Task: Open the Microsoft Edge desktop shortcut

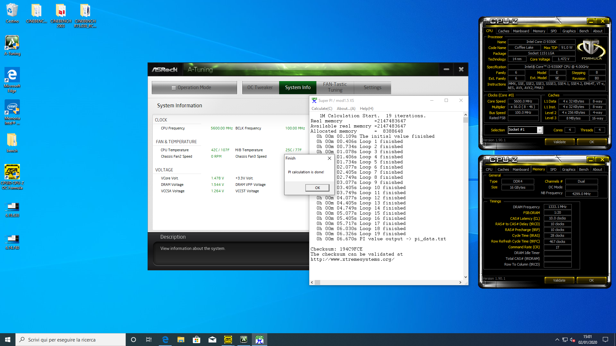Action: [x=12, y=80]
